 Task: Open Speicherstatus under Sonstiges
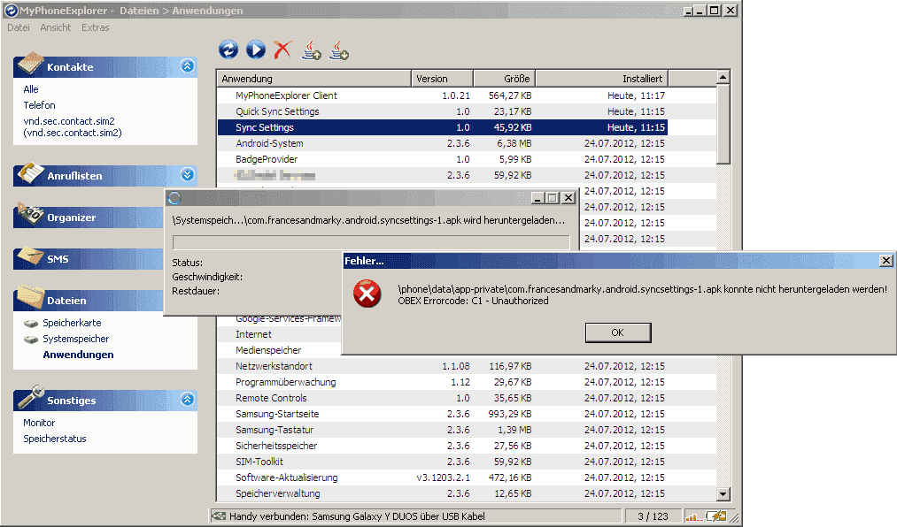point(55,439)
